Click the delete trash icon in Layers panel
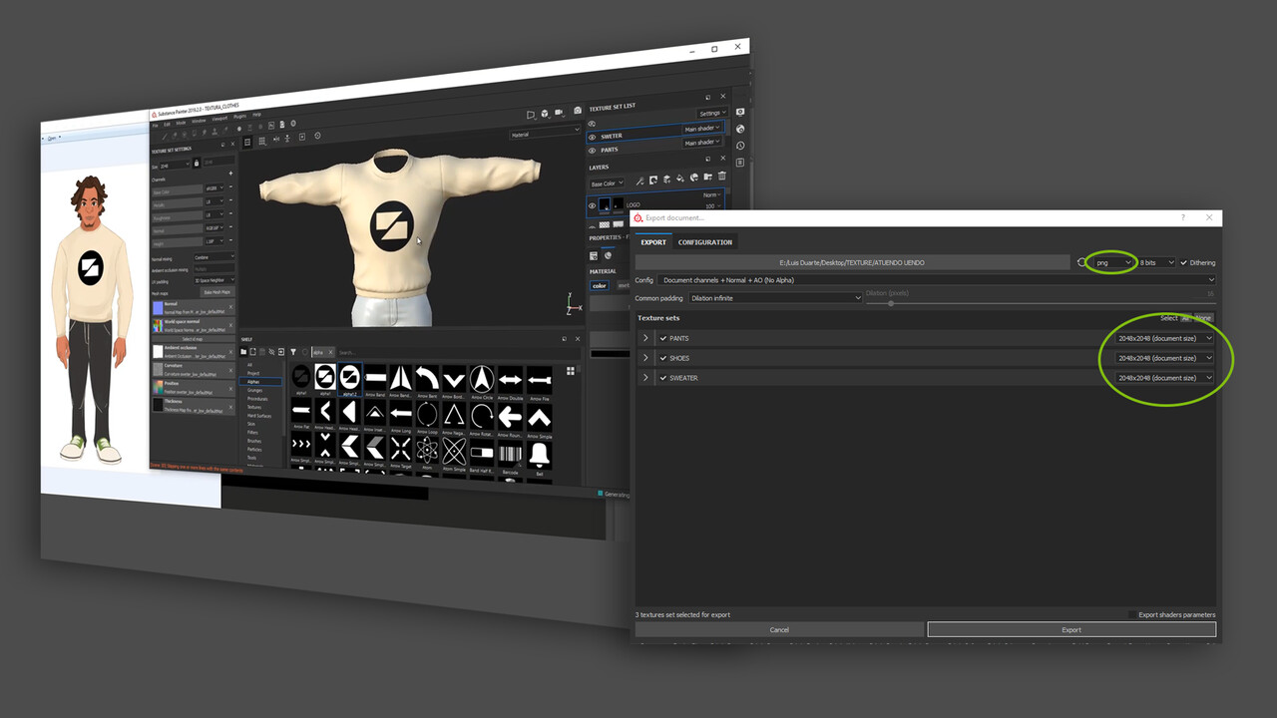This screenshot has height=718, width=1277. pos(722,177)
